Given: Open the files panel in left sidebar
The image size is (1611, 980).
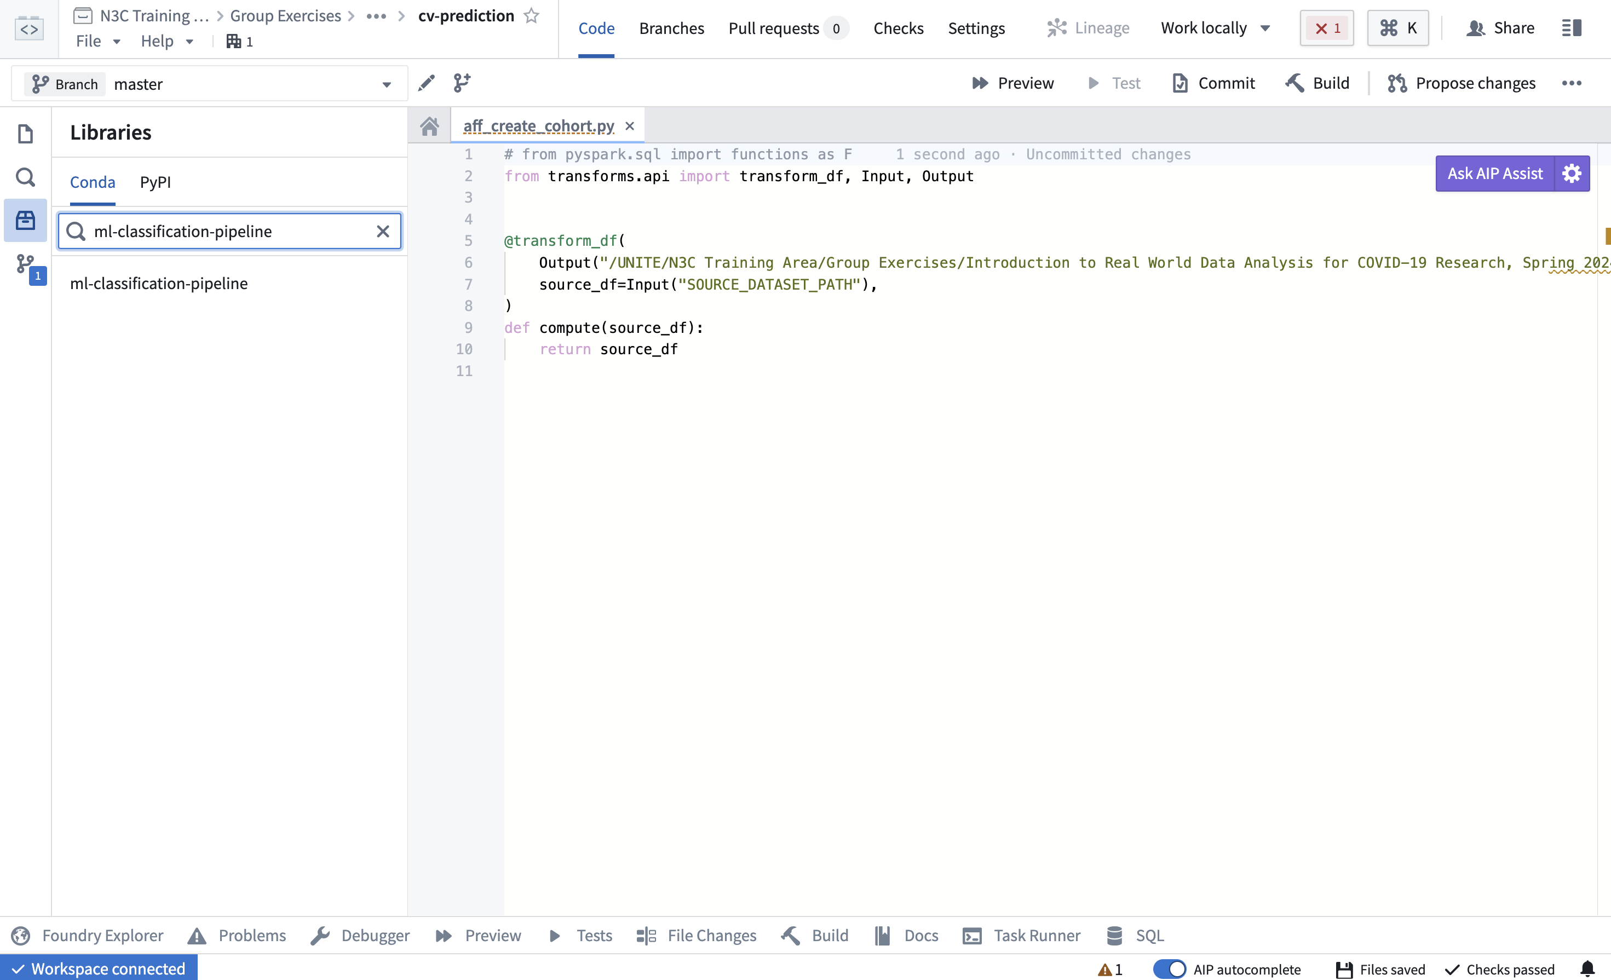Looking at the screenshot, I should point(26,132).
